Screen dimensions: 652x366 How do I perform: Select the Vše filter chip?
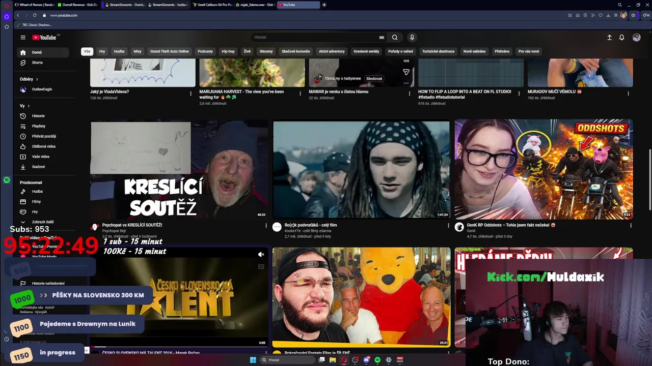pyautogui.click(x=87, y=51)
